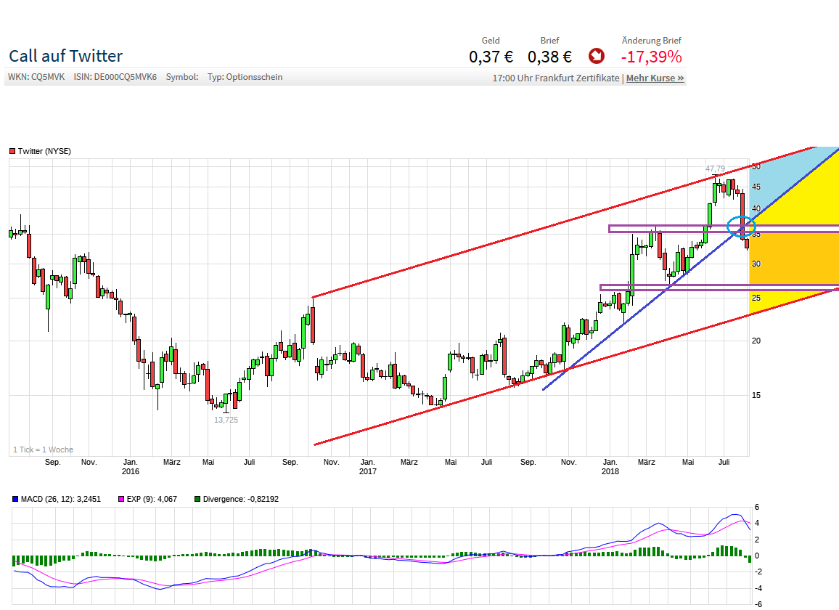Click the red down-arrow price trend icon
The width and height of the screenshot is (839, 610).
596,56
